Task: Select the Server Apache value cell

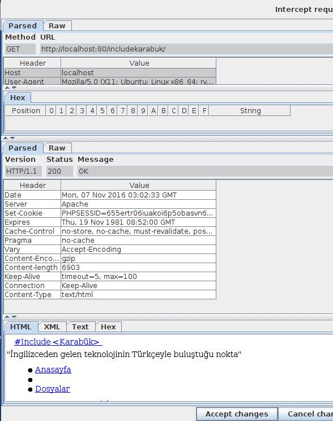Action: 138,204
